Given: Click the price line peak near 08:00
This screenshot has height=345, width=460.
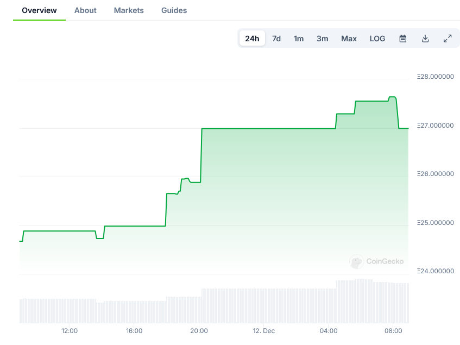Looking at the screenshot, I should click(x=392, y=97).
